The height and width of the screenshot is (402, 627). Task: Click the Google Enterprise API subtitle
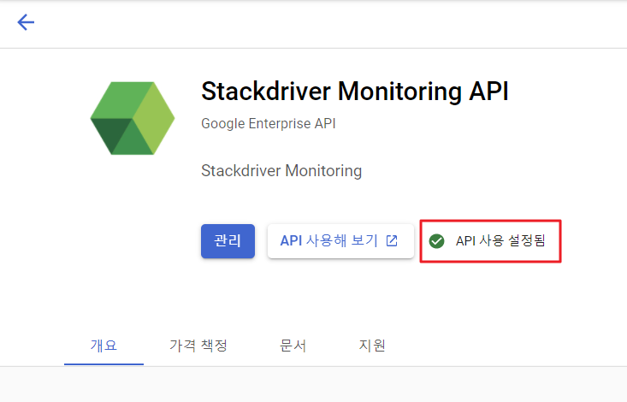click(268, 123)
